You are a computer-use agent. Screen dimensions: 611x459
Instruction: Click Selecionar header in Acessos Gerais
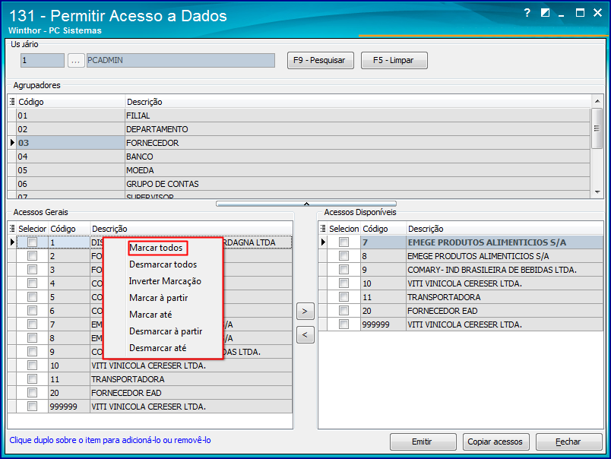point(33,229)
